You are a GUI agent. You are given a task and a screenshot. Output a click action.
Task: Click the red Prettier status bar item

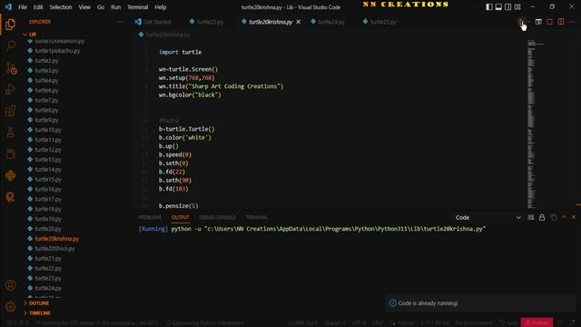click(537, 322)
